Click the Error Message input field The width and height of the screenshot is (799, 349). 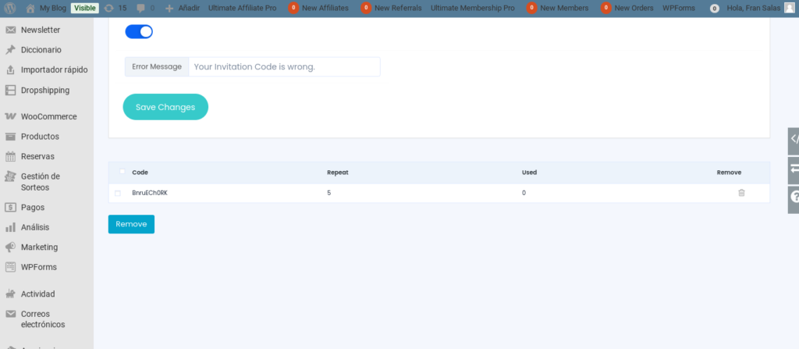tap(284, 67)
